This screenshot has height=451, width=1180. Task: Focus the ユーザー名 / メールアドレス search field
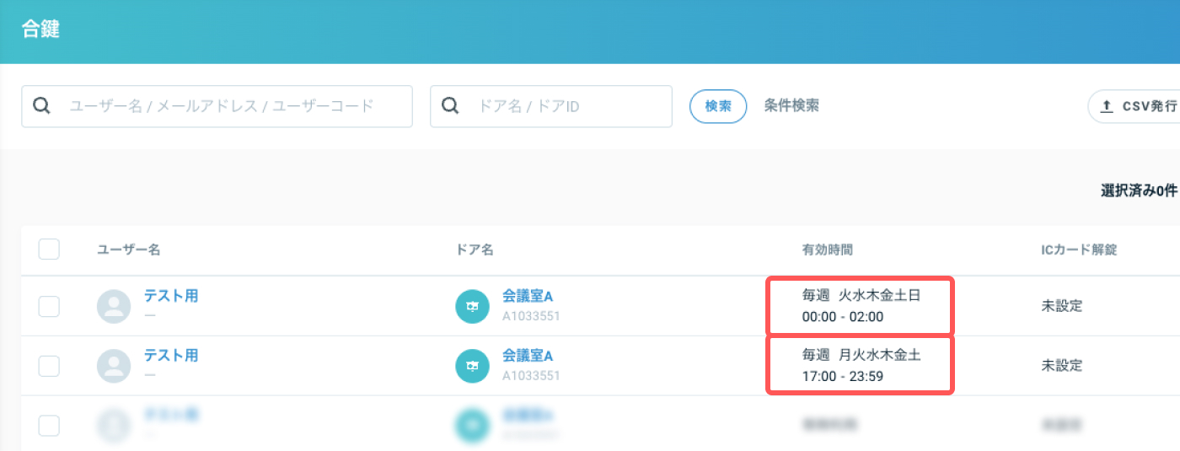pos(217,106)
